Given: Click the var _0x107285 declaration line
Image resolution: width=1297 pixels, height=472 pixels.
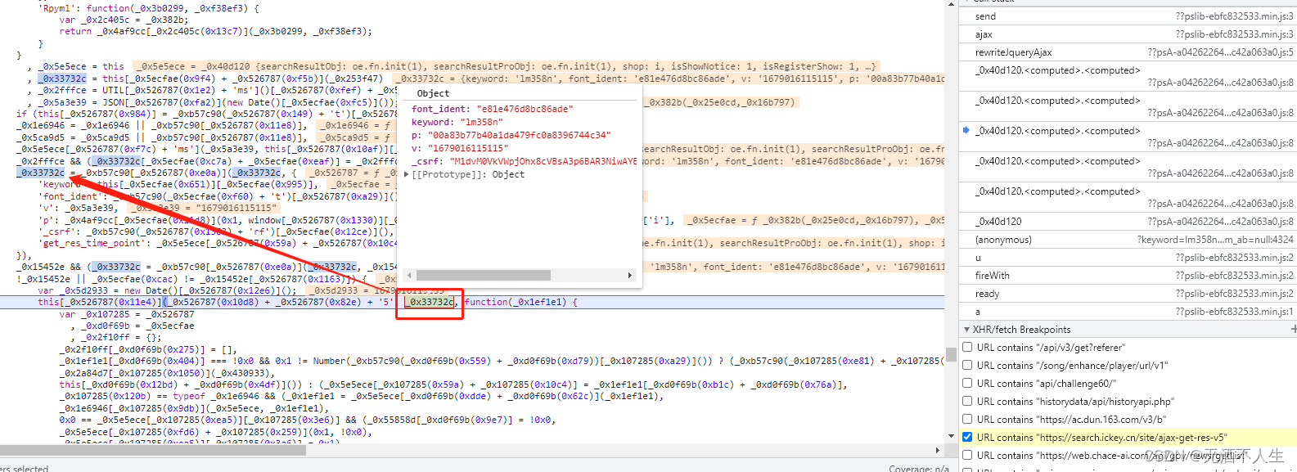Looking at the screenshot, I should click(127, 314).
